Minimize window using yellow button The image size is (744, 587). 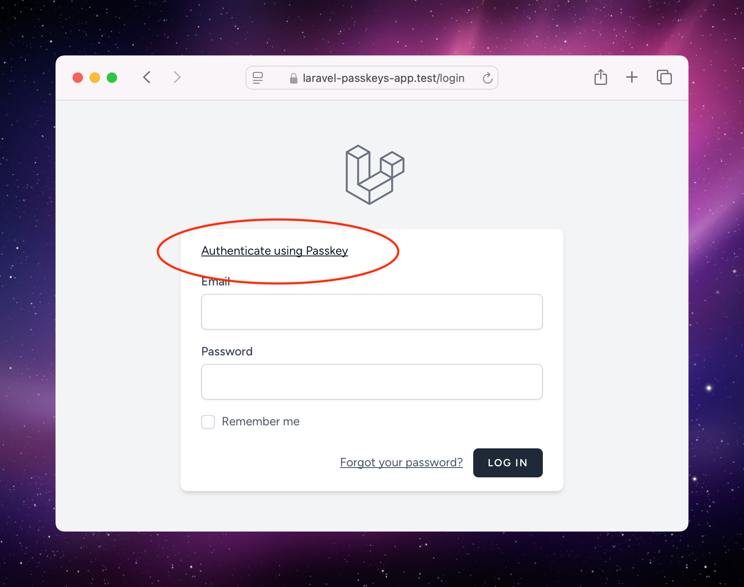pyautogui.click(x=95, y=78)
